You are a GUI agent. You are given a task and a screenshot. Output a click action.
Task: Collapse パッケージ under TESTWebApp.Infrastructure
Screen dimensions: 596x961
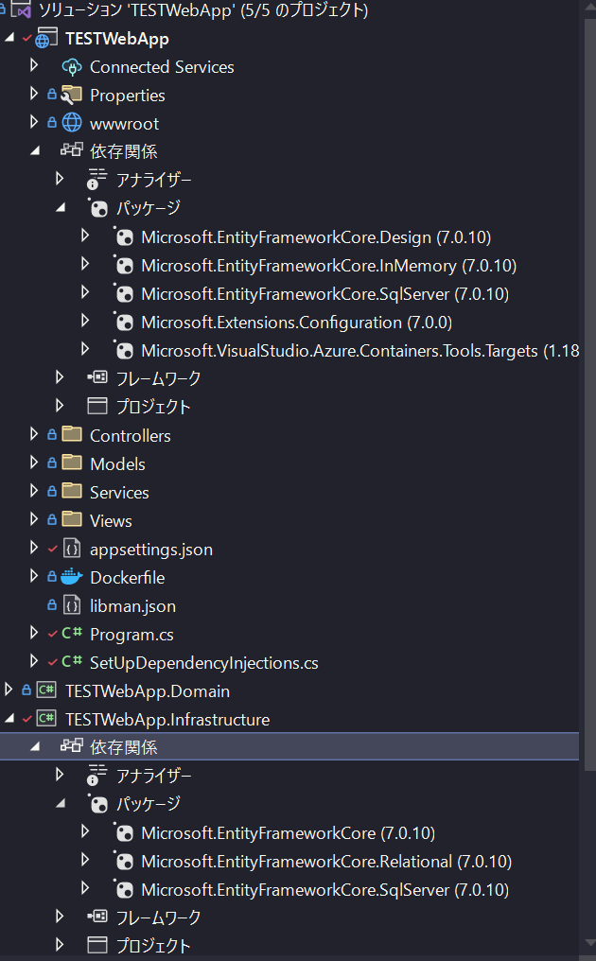(61, 803)
